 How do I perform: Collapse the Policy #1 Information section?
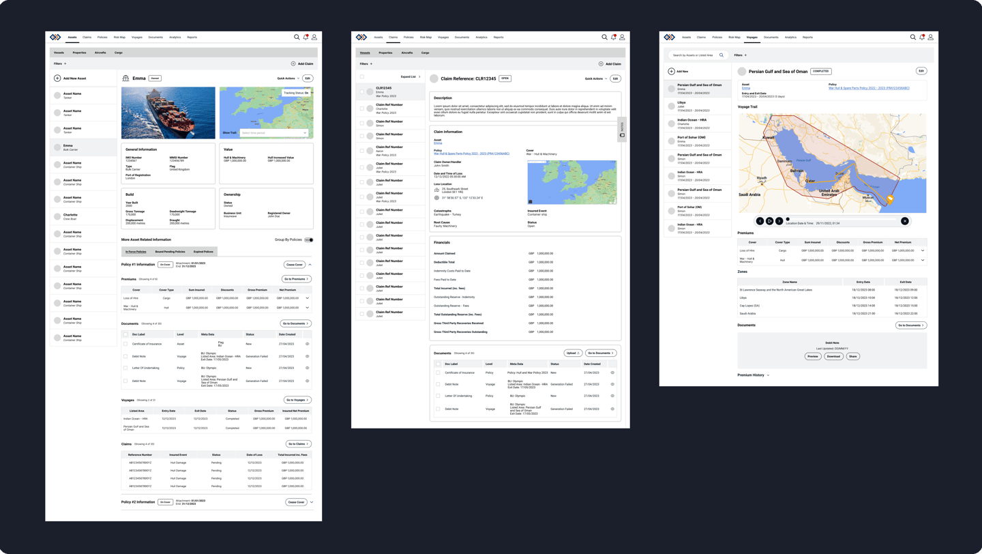[310, 265]
